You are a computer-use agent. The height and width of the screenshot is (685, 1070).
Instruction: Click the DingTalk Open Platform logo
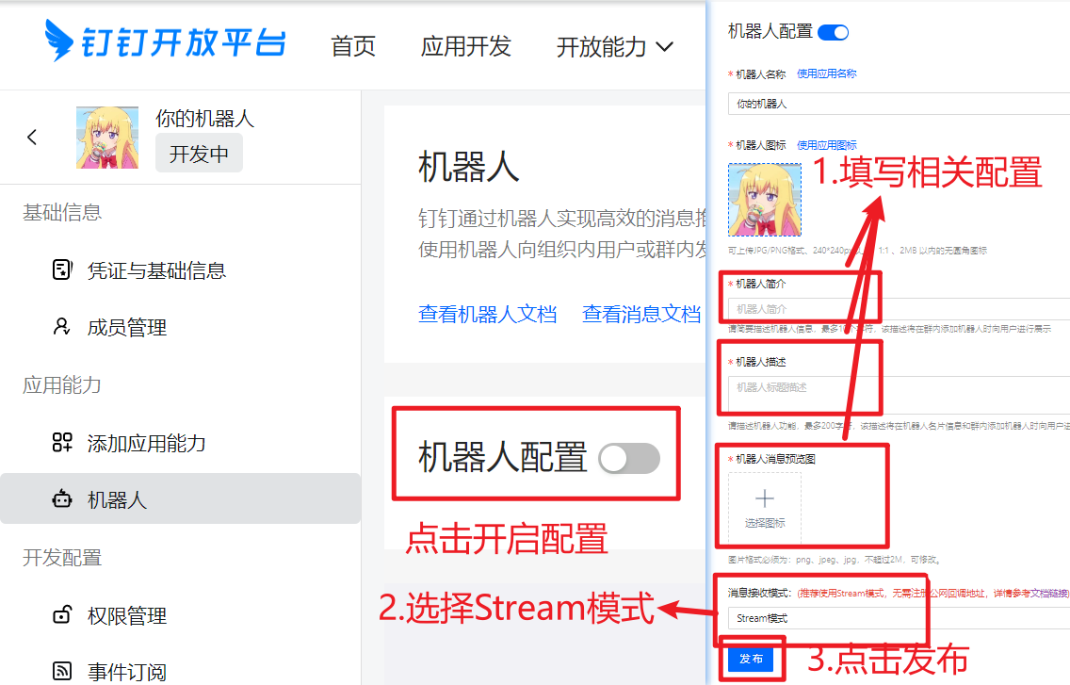[165, 41]
